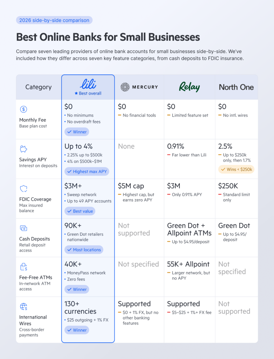
Task: Click the International Wires globe icon
Action: [x=23, y=307]
